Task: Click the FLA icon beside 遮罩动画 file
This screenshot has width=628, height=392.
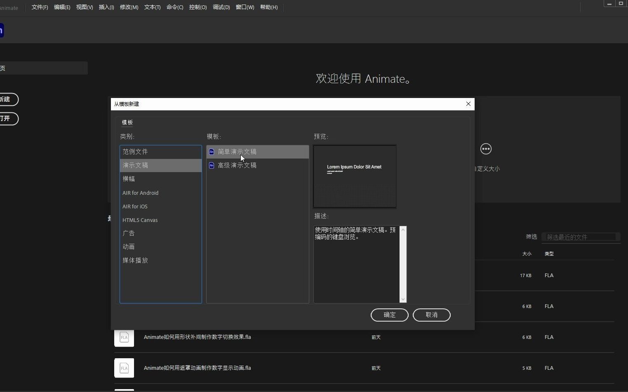Action: [x=124, y=368]
